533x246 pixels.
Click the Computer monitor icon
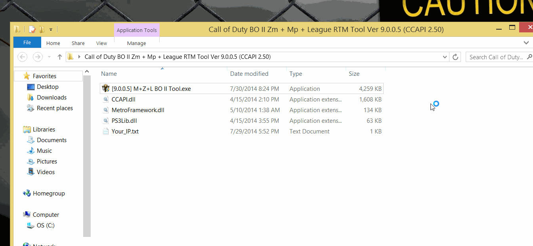pos(27,214)
